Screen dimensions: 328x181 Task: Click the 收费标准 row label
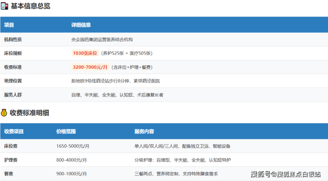coord(13,67)
